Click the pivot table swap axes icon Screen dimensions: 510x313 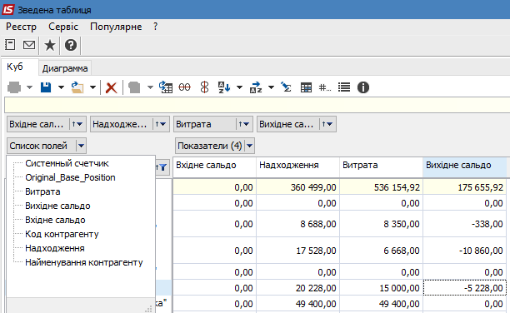166,87
